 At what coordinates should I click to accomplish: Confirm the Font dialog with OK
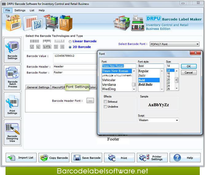tap(189, 66)
